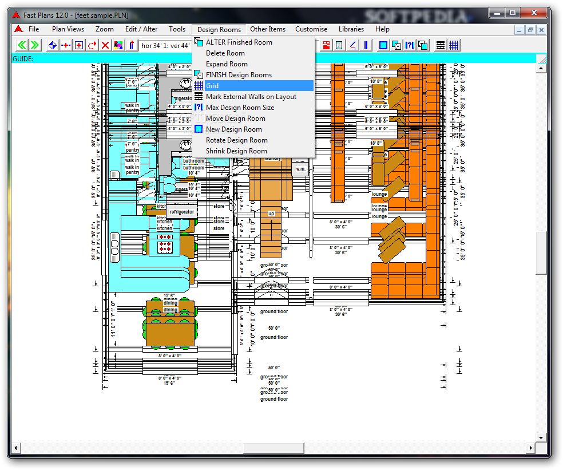
Task: Open the Zoom menu
Action: click(x=105, y=29)
